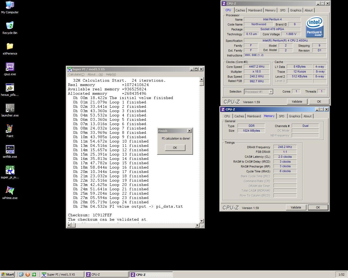
Task: Click Super PI vertical scrollbar down arrow
Action: click(x=202, y=221)
